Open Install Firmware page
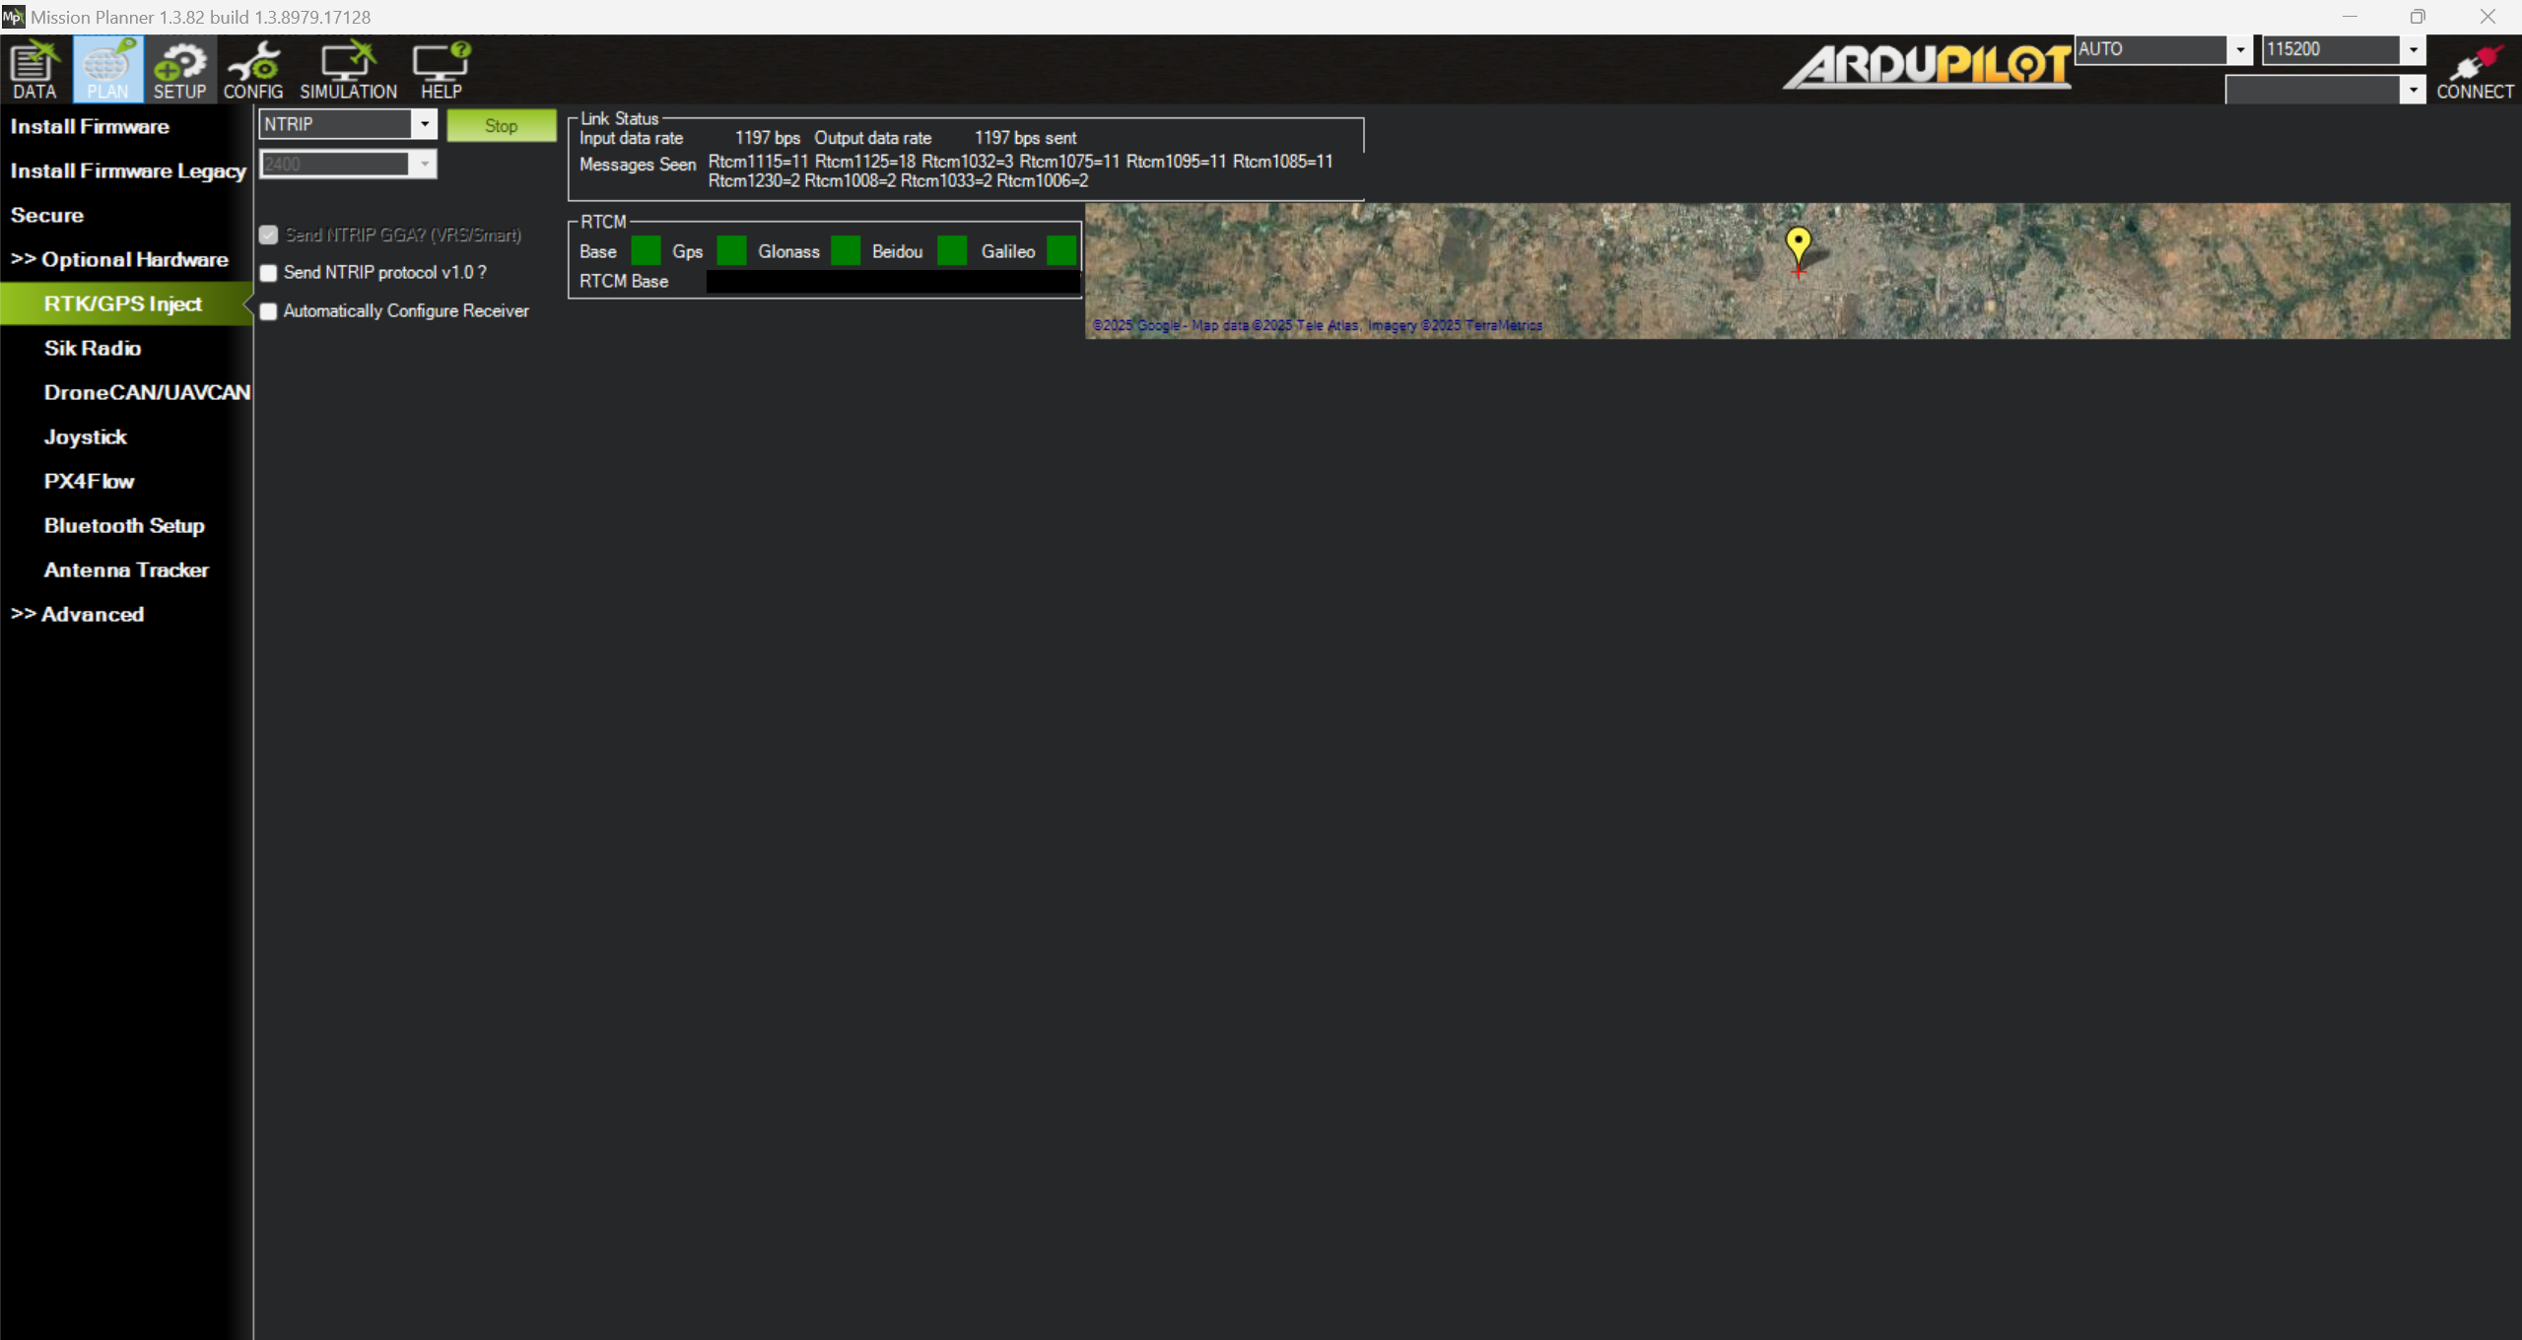This screenshot has width=2522, height=1340. pos(90,126)
